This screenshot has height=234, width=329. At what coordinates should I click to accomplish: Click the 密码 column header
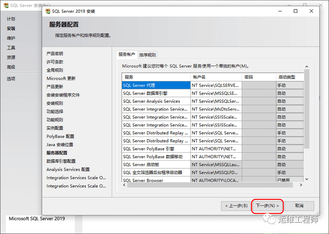259,77
